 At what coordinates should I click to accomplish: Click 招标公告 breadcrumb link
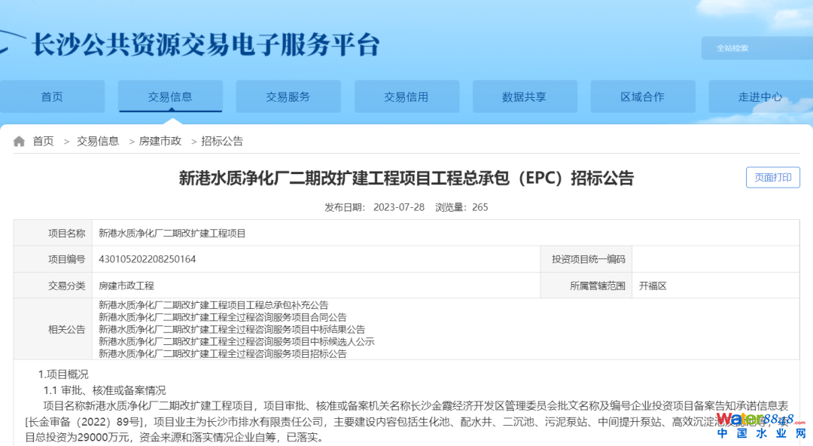tap(222, 142)
